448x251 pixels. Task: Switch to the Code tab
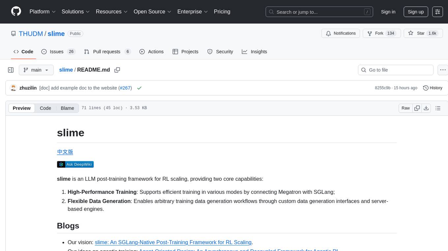point(23,52)
